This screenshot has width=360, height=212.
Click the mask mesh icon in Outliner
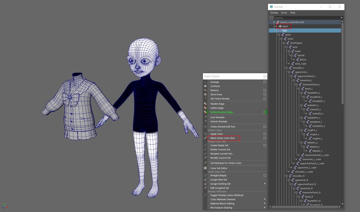point(280,26)
